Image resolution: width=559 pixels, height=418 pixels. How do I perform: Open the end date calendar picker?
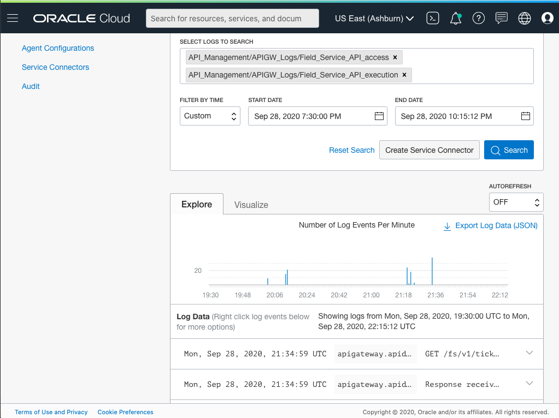click(x=525, y=116)
